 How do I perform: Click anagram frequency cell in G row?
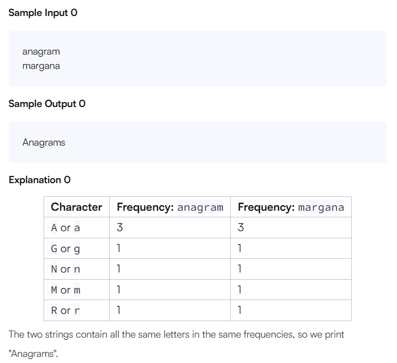coord(170,248)
